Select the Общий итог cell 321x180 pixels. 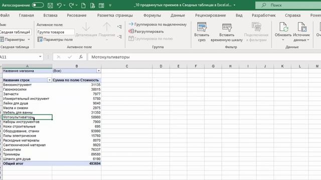click(27, 163)
